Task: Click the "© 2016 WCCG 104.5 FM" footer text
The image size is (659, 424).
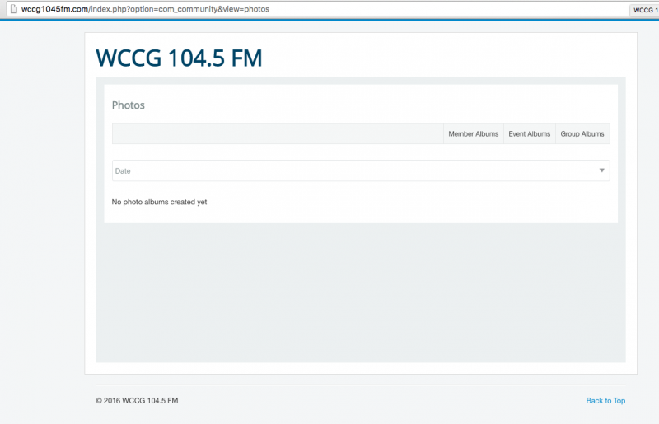Action: point(137,400)
